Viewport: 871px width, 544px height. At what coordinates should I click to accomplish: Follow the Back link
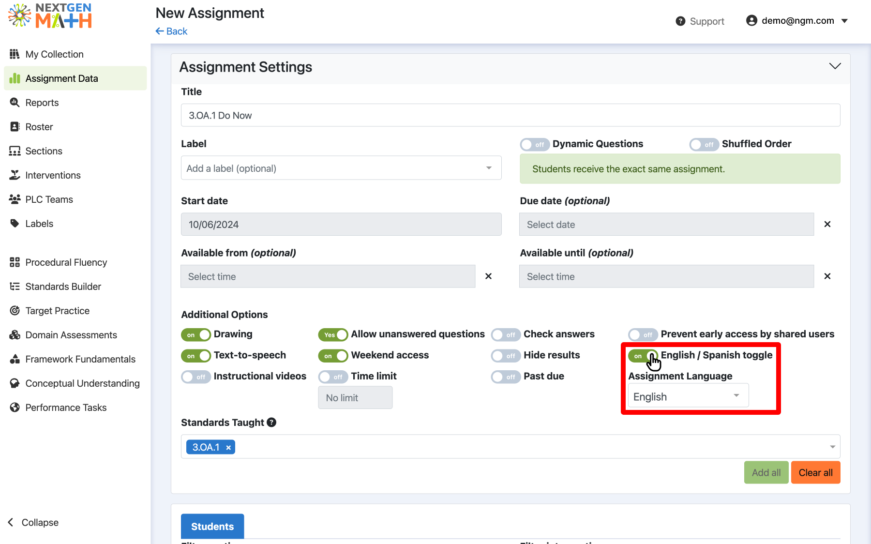[x=171, y=31]
